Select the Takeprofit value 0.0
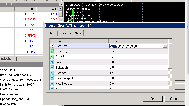 tap(112, 68)
